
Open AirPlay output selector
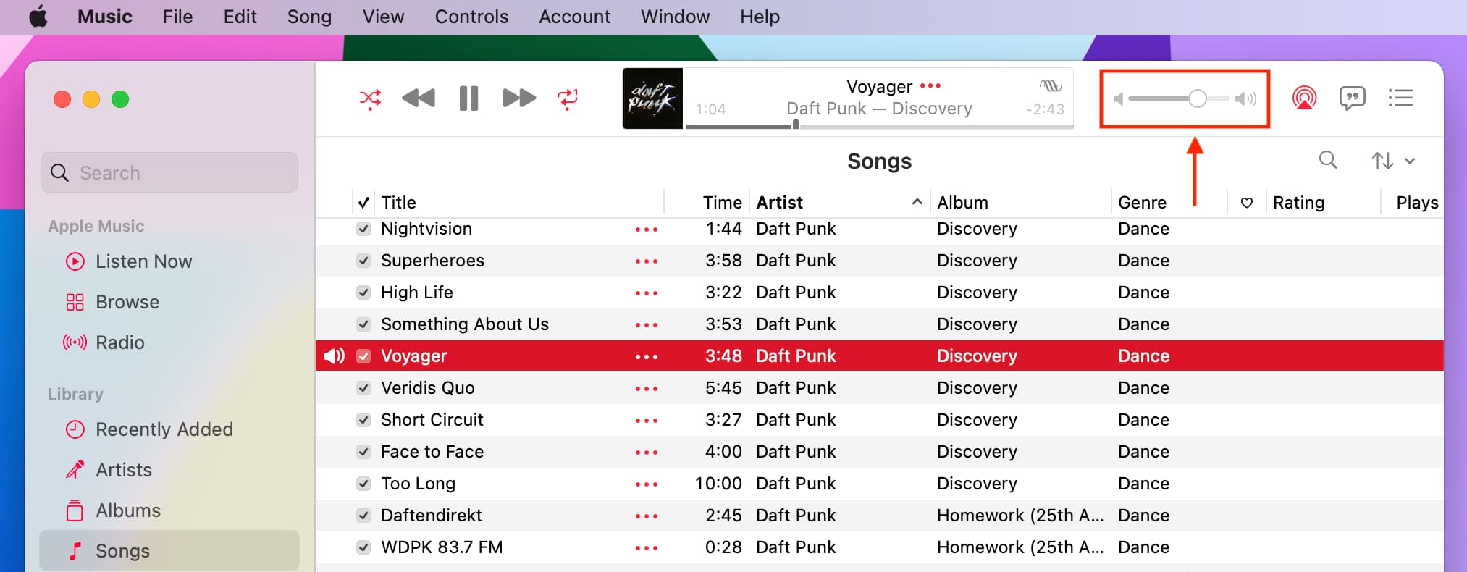[1304, 98]
